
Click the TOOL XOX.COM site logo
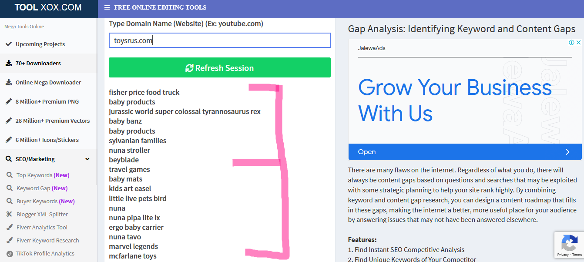[x=48, y=7]
